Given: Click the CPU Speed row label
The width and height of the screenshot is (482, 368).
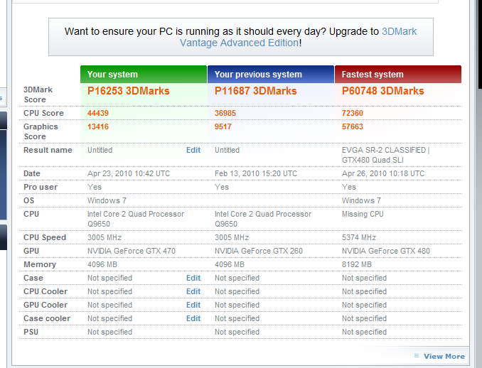Looking at the screenshot, I should tap(45, 237).
